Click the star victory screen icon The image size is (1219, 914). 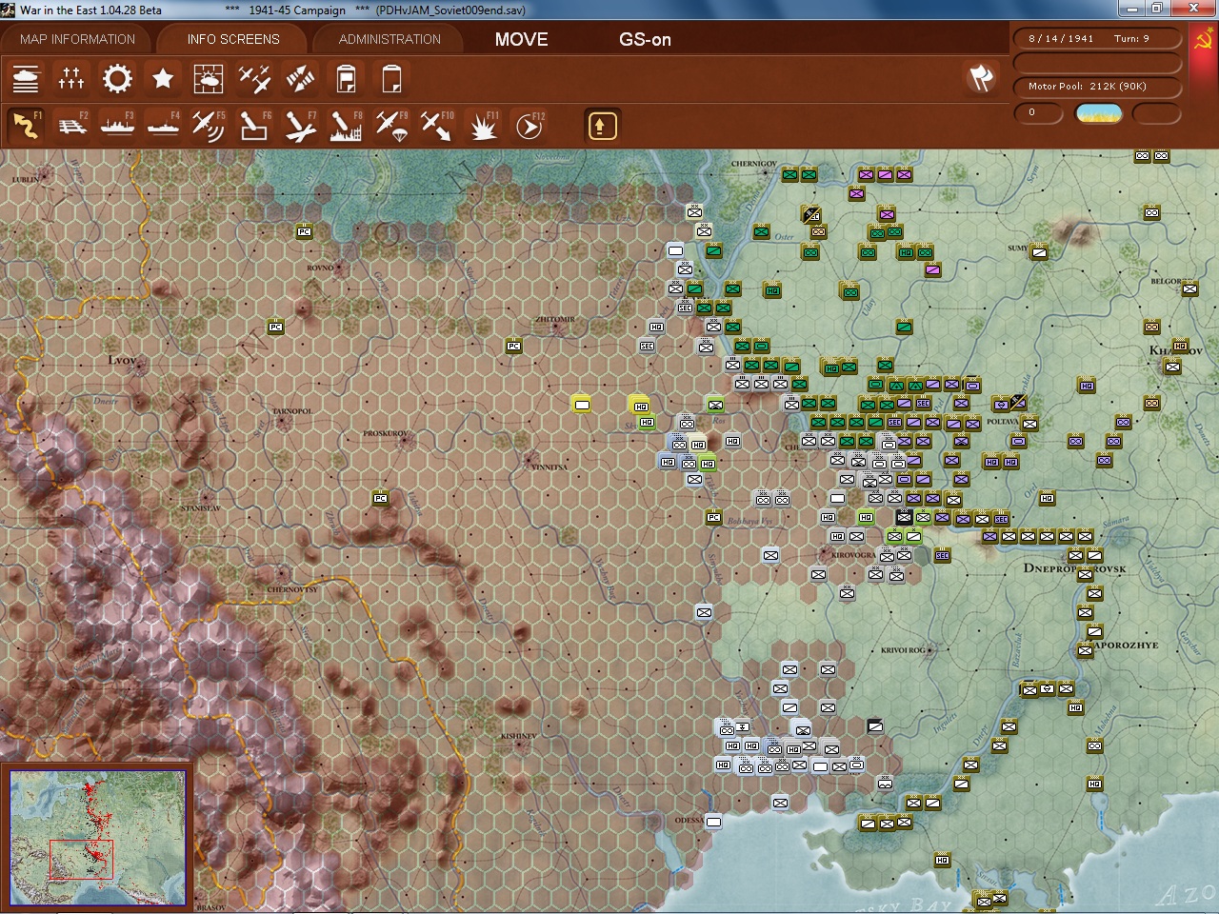[x=163, y=78]
